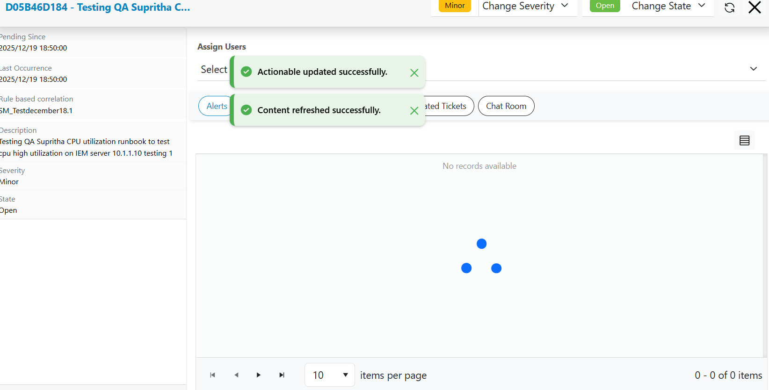Toggle the grid column view icon
769x390 pixels.
coord(744,140)
